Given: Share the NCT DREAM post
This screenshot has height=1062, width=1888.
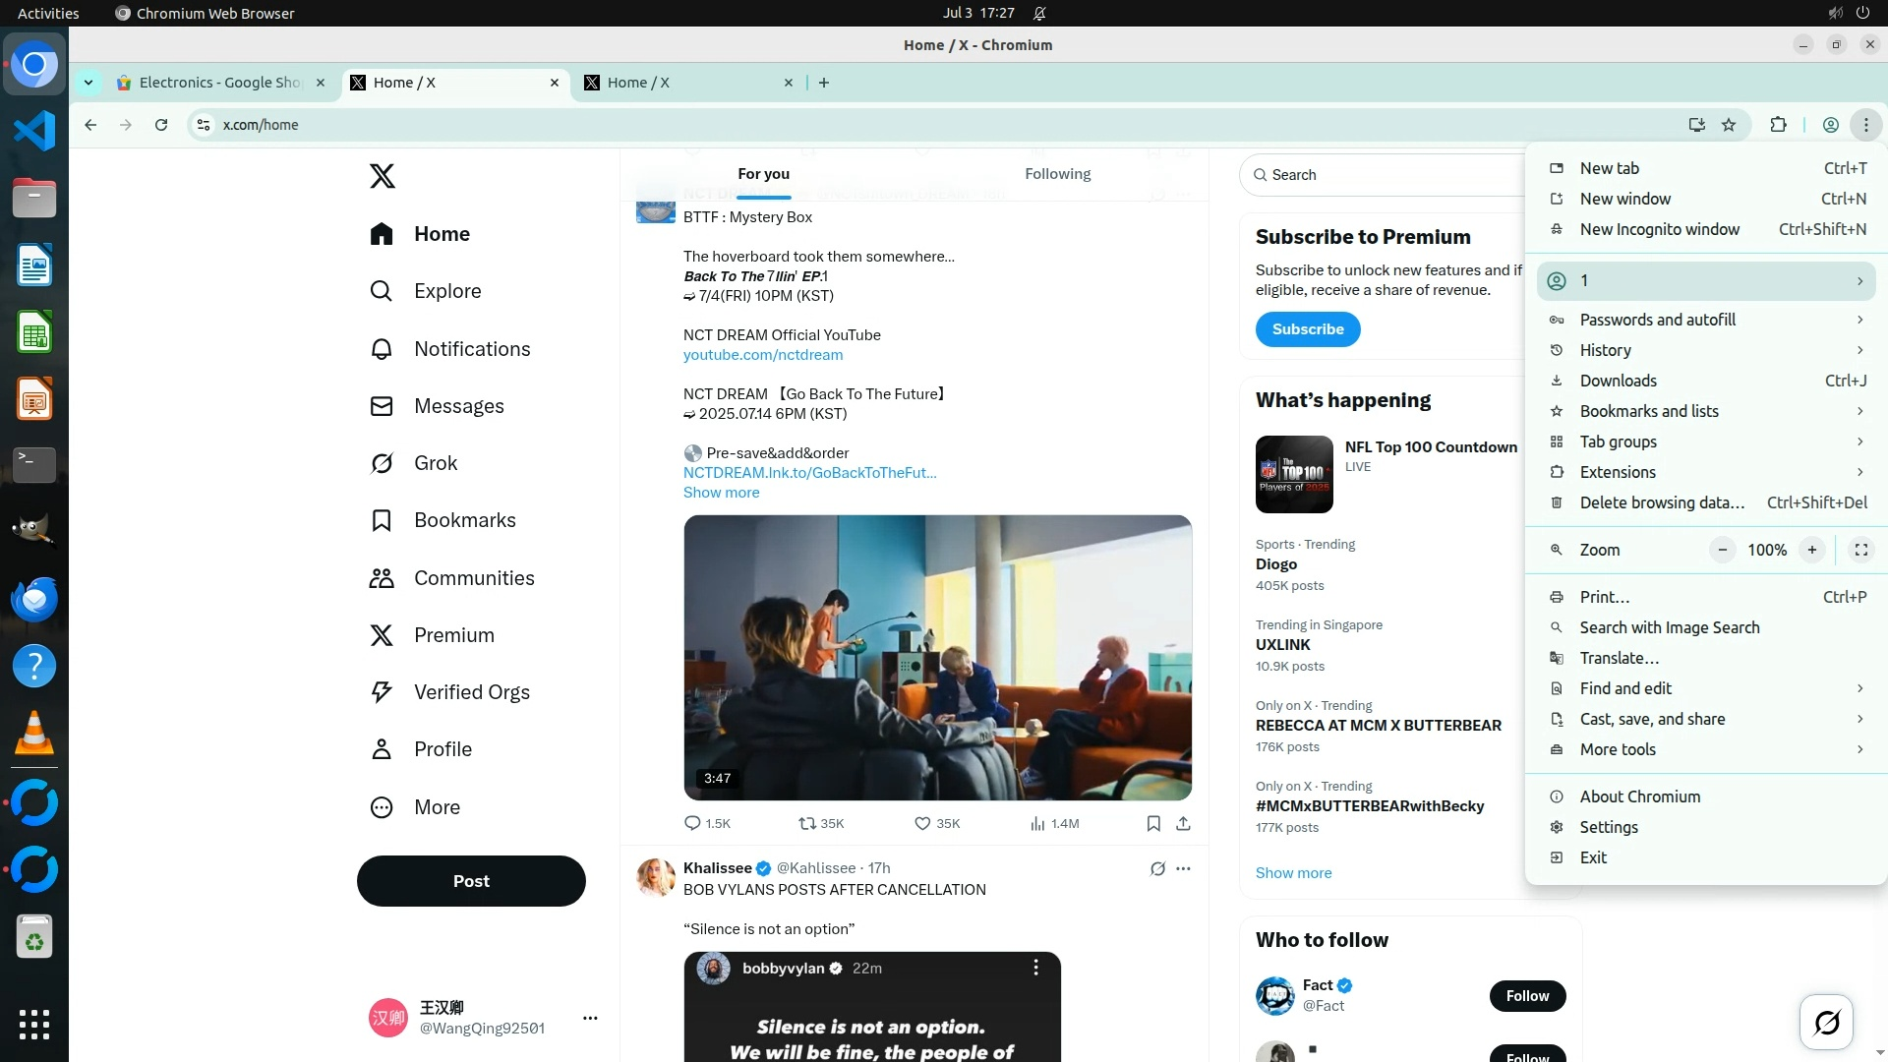Looking at the screenshot, I should point(1183,824).
